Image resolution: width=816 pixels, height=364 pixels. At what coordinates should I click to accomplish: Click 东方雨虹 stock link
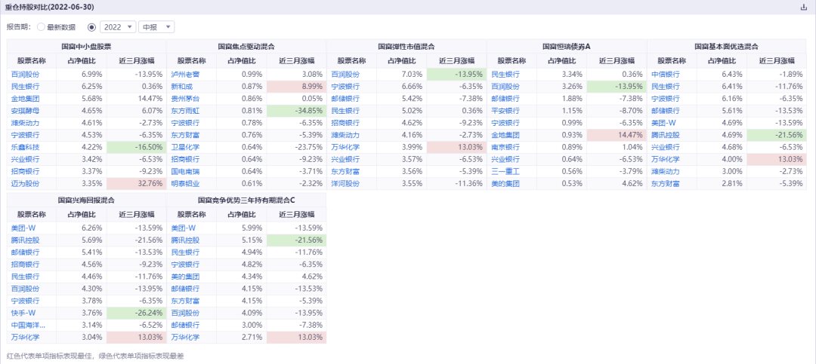[x=185, y=110]
